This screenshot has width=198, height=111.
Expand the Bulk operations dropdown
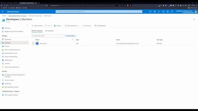[72, 26]
